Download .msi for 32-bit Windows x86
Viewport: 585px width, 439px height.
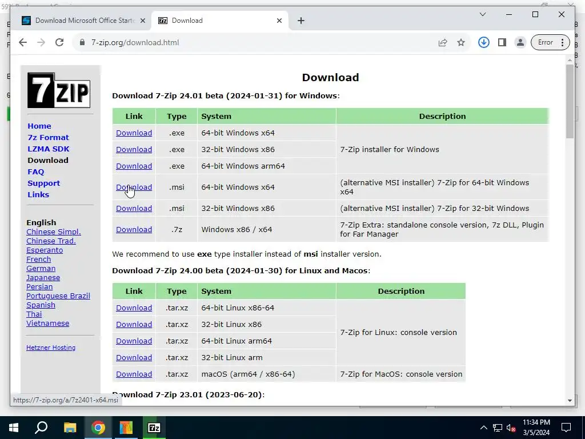tap(134, 208)
